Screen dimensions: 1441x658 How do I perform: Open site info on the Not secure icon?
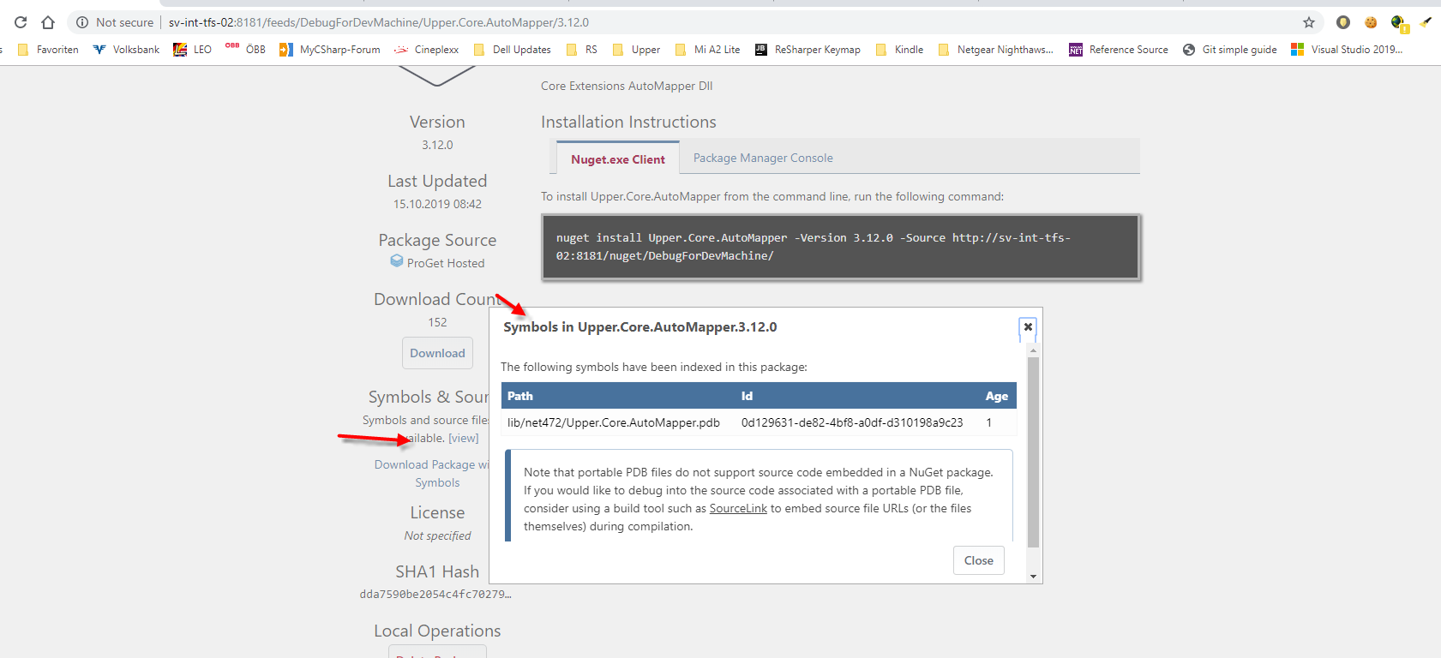[82, 22]
